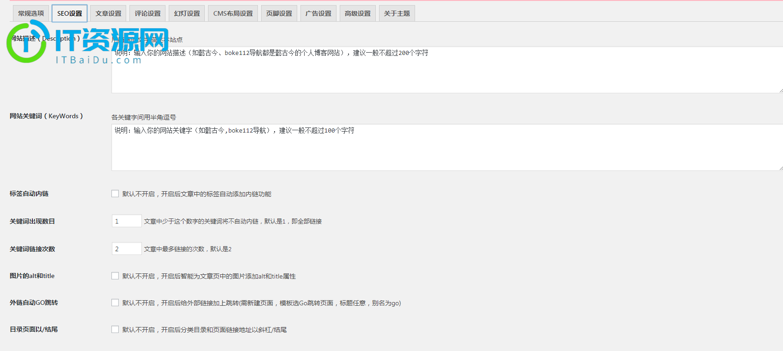Enable the 图片的alt和title checkbox

(x=115, y=276)
